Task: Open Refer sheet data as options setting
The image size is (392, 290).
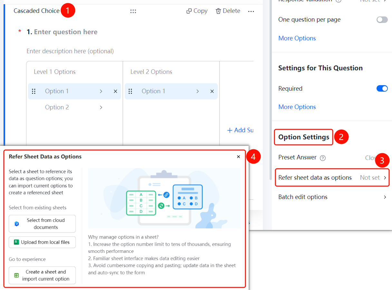Action: point(332,177)
